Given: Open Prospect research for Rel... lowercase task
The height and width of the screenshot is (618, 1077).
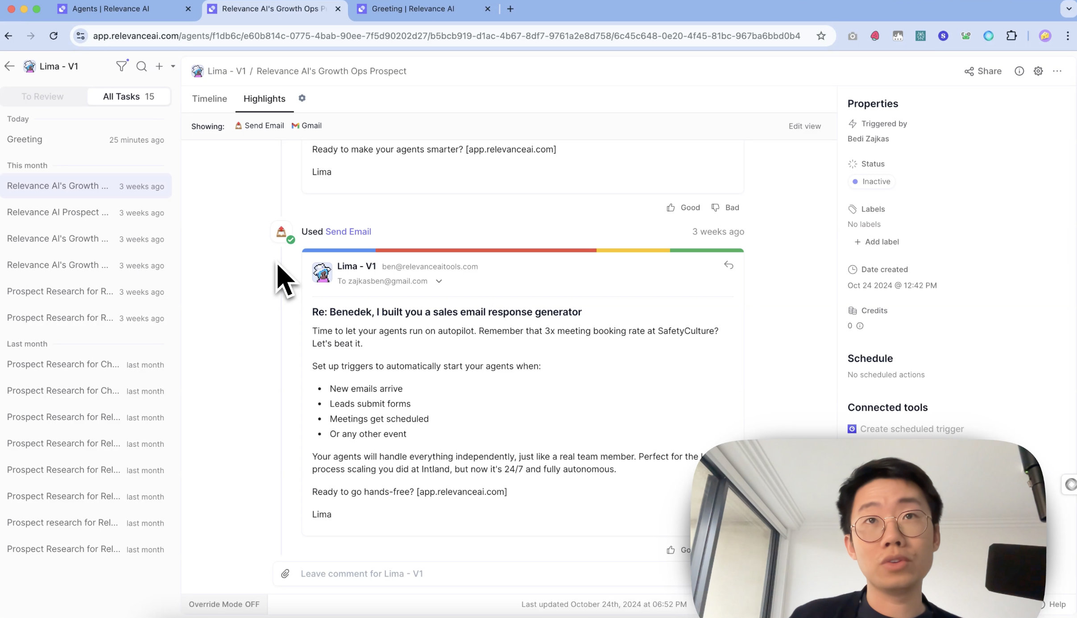Looking at the screenshot, I should (x=86, y=523).
